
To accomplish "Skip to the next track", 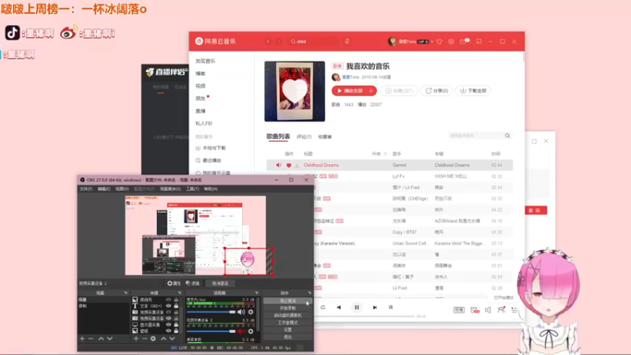I will click(375, 308).
